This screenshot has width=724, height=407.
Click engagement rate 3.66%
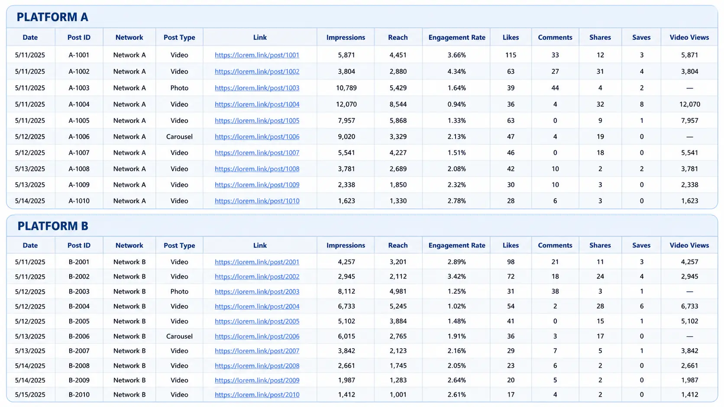pyautogui.click(x=457, y=55)
